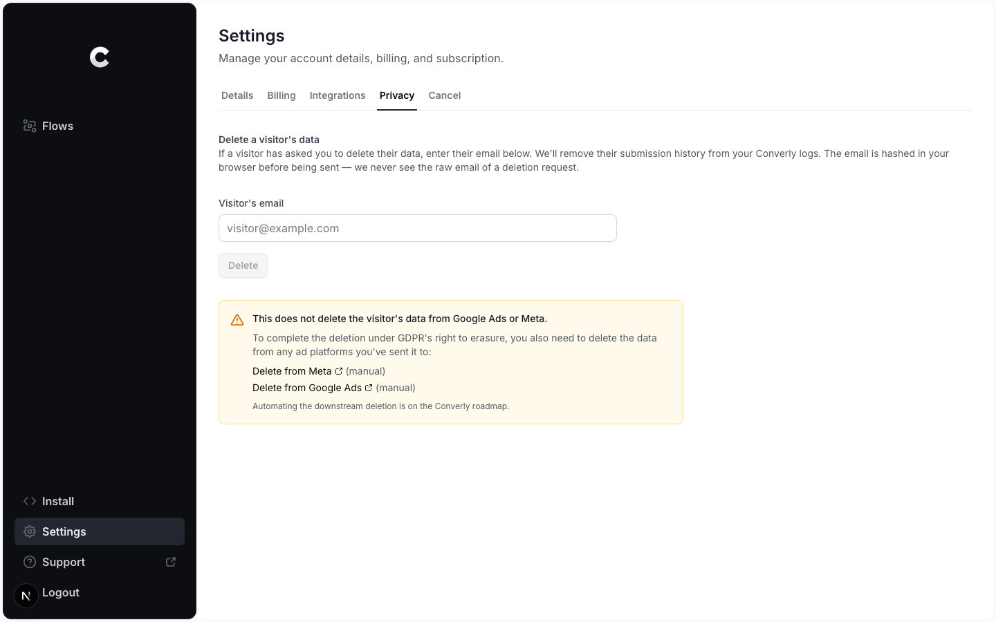996x622 pixels.
Task: Switch to the Details tab
Action: click(237, 95)
